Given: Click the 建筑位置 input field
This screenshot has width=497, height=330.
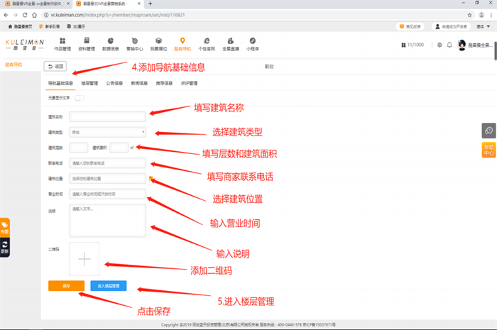Looking at the screenshot, I should tap(107, 178).
